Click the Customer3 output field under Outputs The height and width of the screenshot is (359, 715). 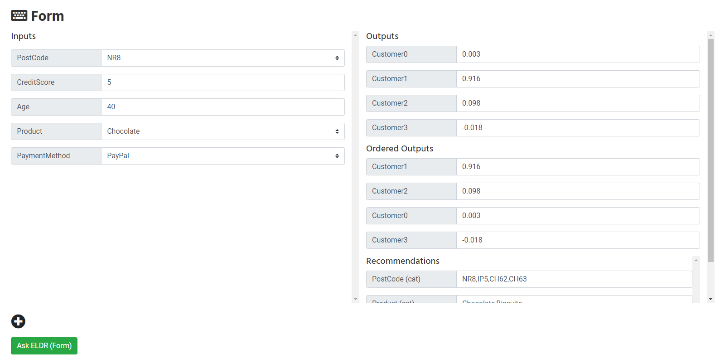(578, 128)
